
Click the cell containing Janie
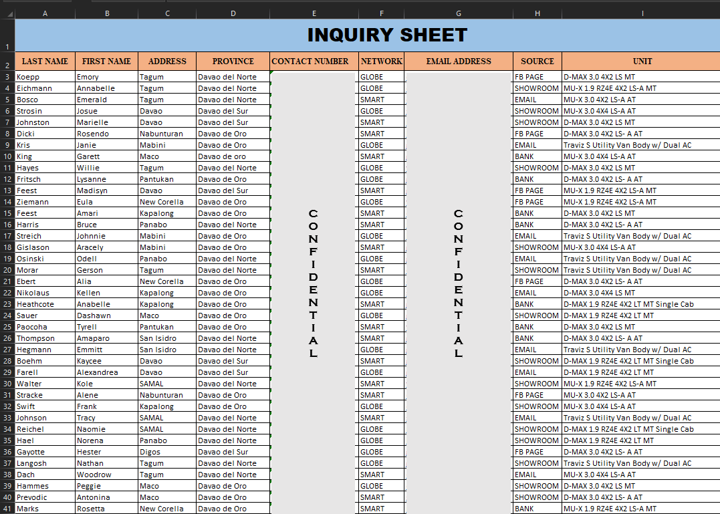point(106,145)
